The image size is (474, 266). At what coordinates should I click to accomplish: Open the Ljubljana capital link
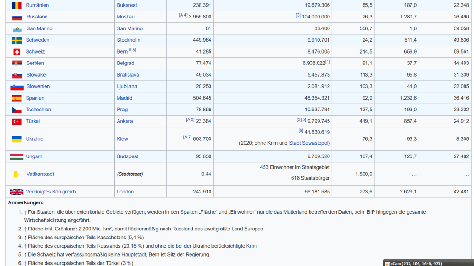(127, 87)
